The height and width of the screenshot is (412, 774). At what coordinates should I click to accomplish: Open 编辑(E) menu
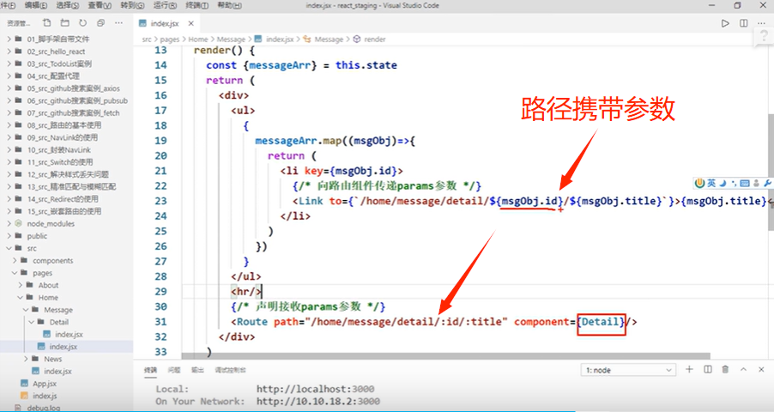click(x=36, y=5)
